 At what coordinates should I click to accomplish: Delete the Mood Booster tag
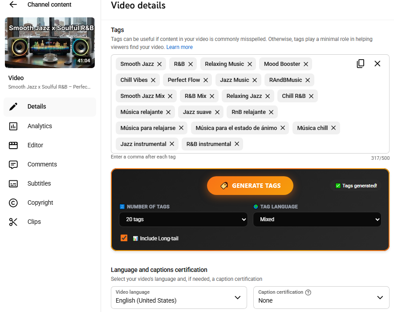[x=306, y=64]
